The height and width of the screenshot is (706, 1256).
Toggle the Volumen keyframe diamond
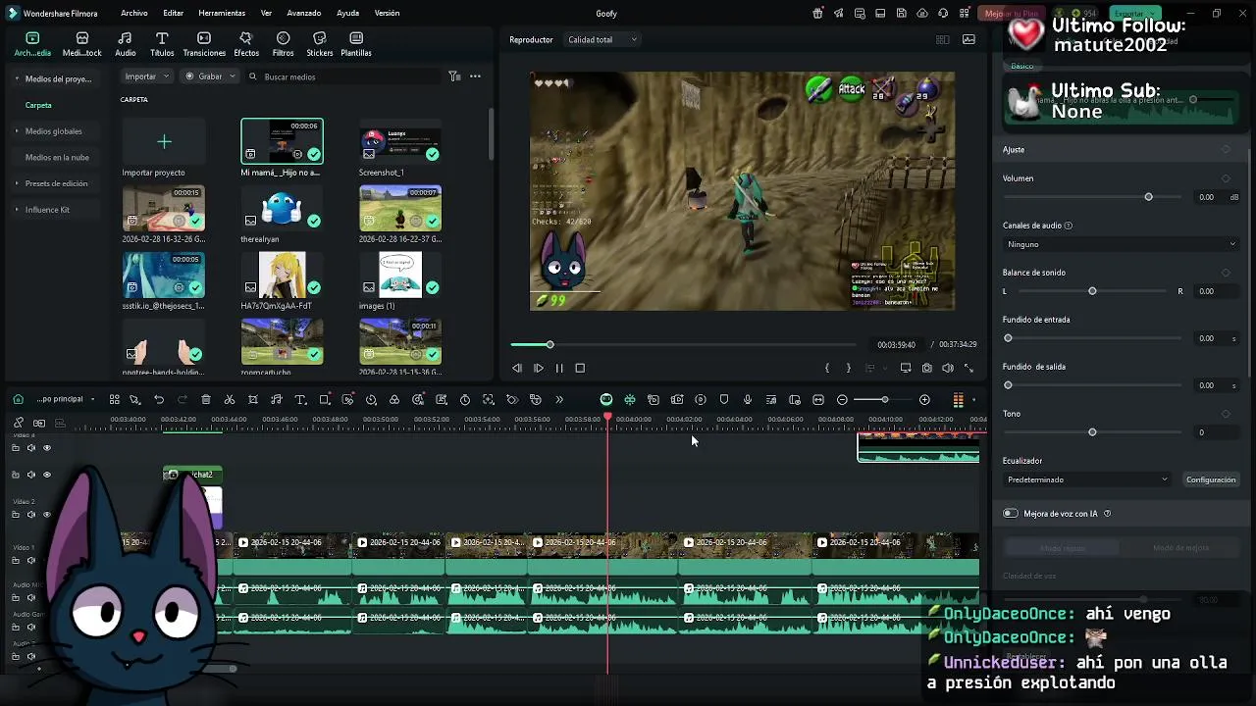click(1226, 178)
